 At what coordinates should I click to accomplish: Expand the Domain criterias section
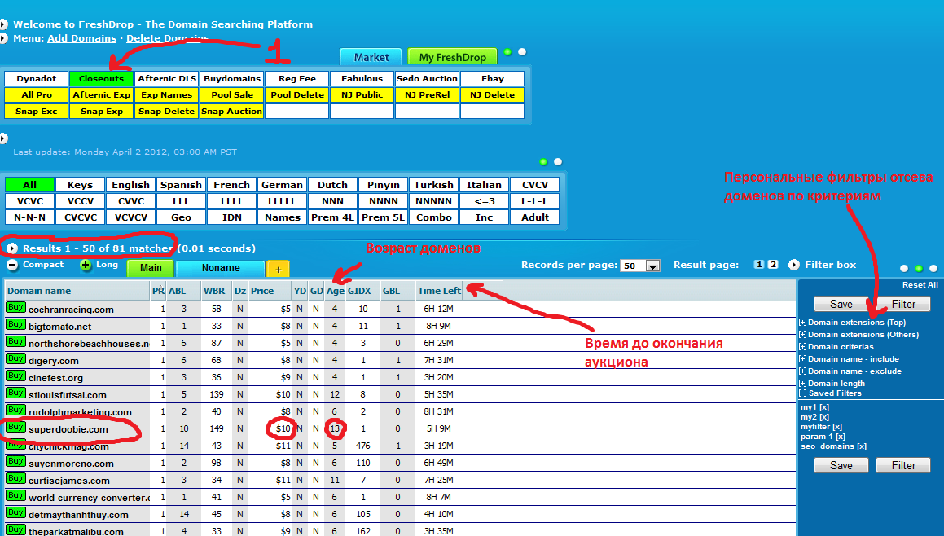click(x=802, y=347)
